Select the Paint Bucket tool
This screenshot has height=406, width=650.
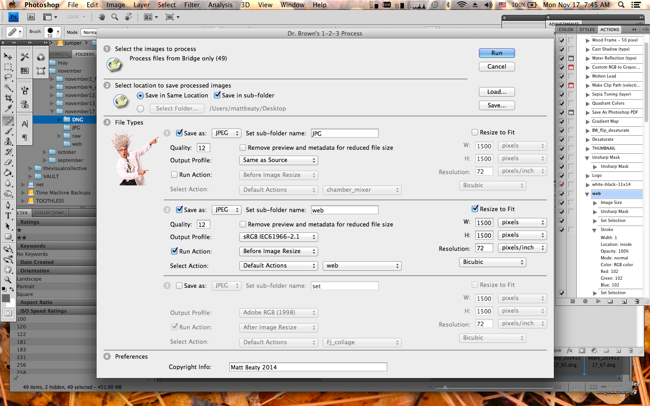click(x=8, y=172)
